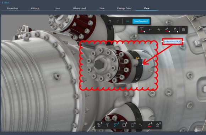Select the rectangle shape tool
206x135 pixels.
click(x=132, y=125)
